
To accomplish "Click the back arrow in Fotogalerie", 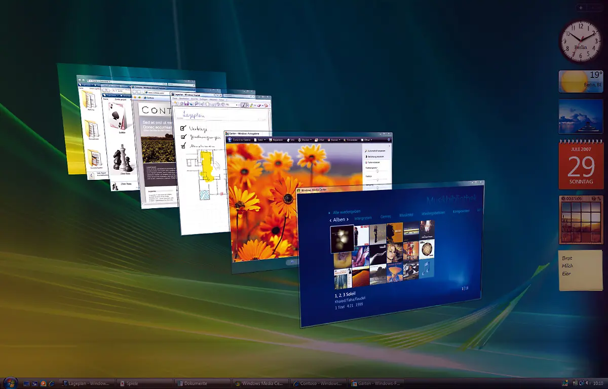I will 230,140.
